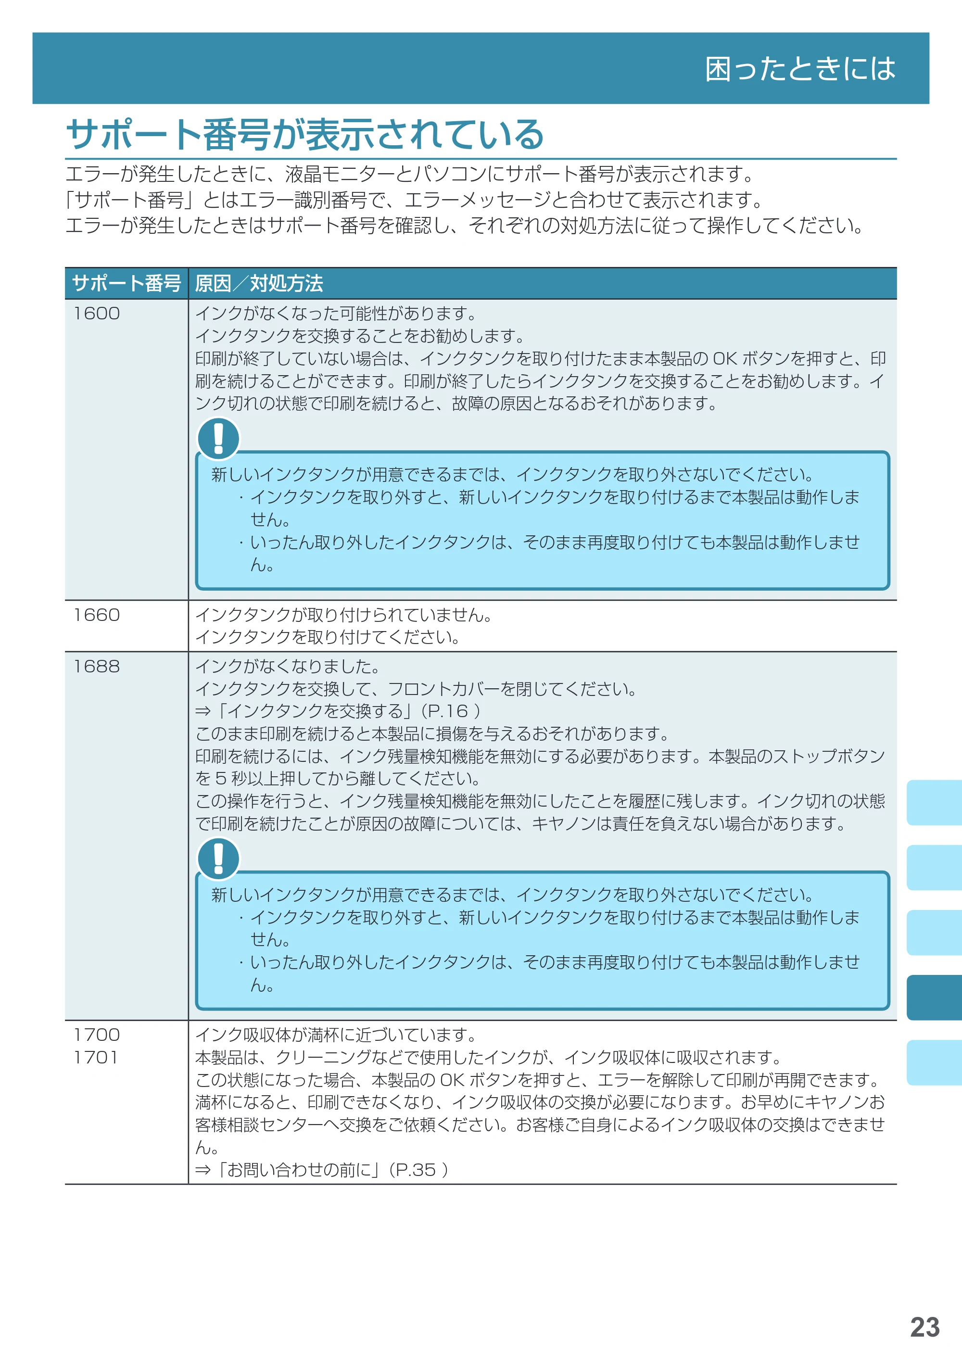Click the text インクタンクが取り付けられていません。
Image resolution: width=962 pixels, height=1365 pixels.
tap(344, 615)
